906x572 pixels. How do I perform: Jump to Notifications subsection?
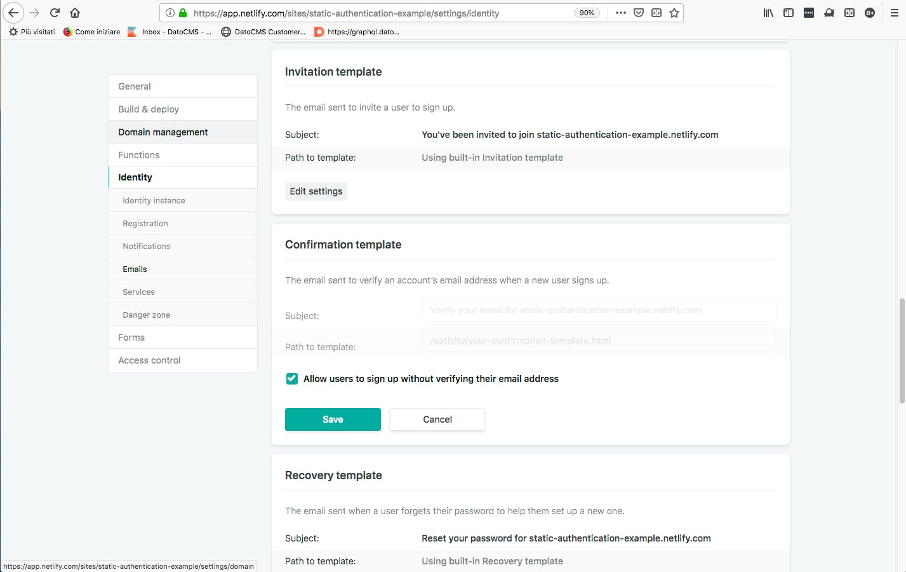[x=183, y=246]
